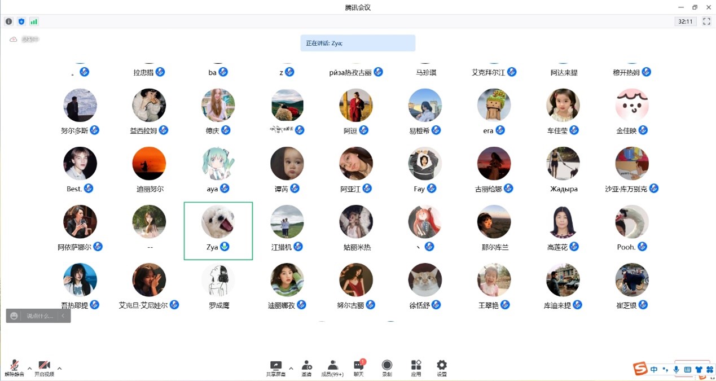Click the blue security shield icon
Screen dimensions: 716x381
tap(21, 21)
